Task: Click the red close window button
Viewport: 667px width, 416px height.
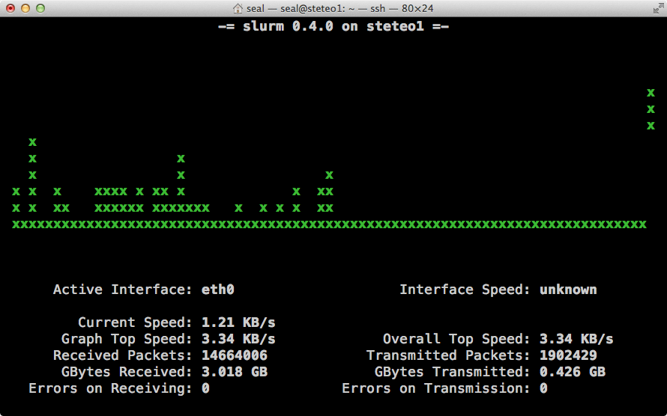Action: point(10,8)
